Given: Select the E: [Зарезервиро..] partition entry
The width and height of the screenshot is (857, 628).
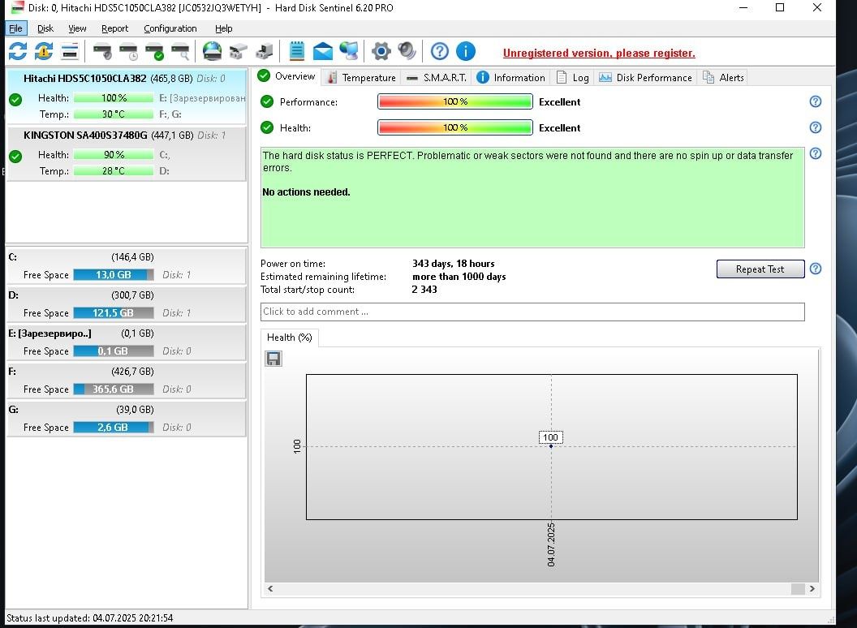Looking at the screenshot, I should click(x=127, y=342).
